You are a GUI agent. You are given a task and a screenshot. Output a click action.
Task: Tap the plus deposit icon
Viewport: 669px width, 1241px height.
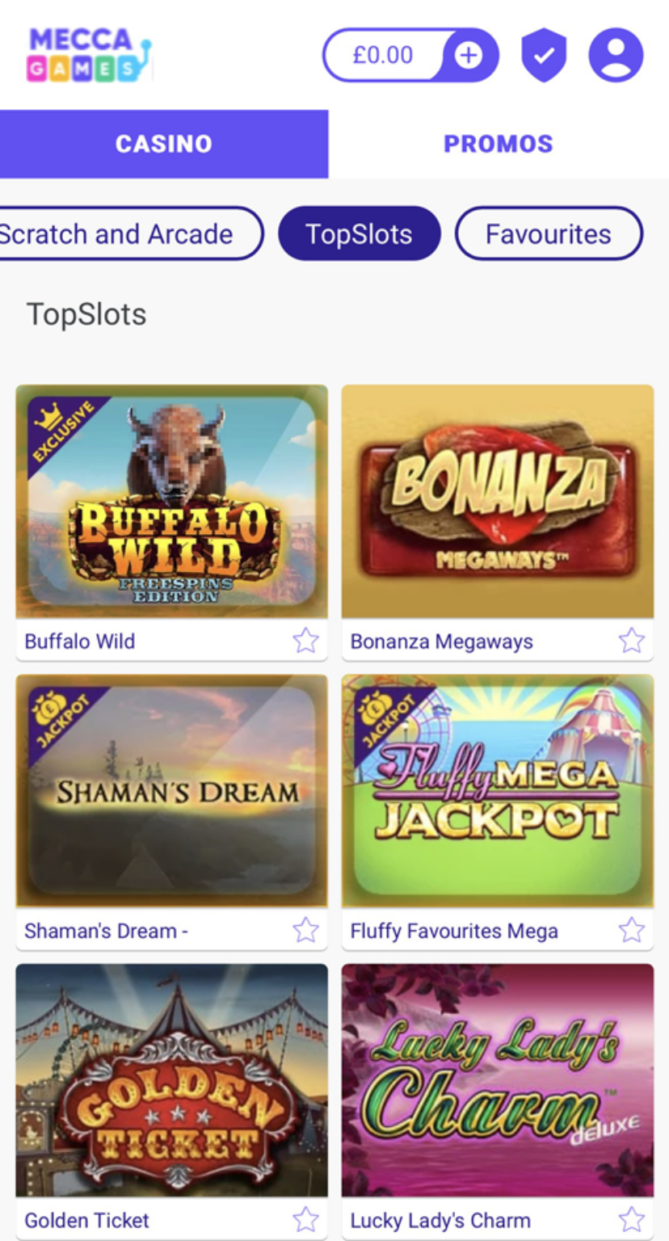pos(469,55)
